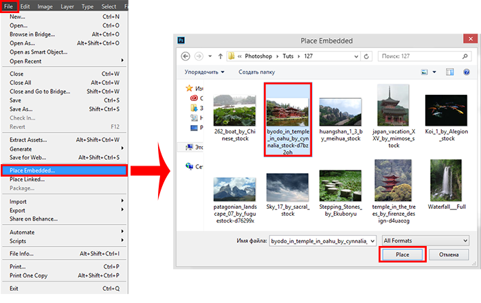Toggle the preview pane icon
481x303 pixels.
click(449, 72)
